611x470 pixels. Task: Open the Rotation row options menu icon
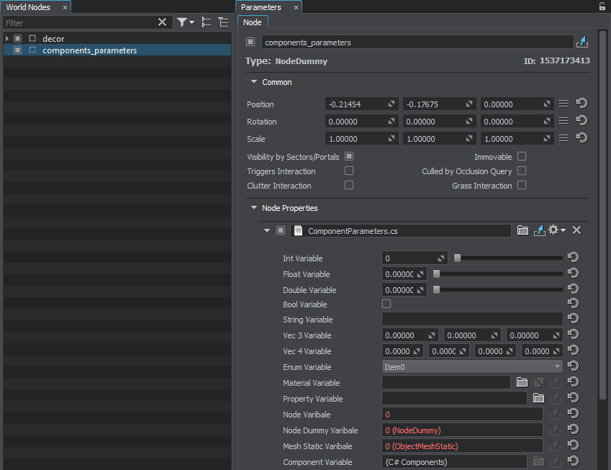(x=564, y=121)
